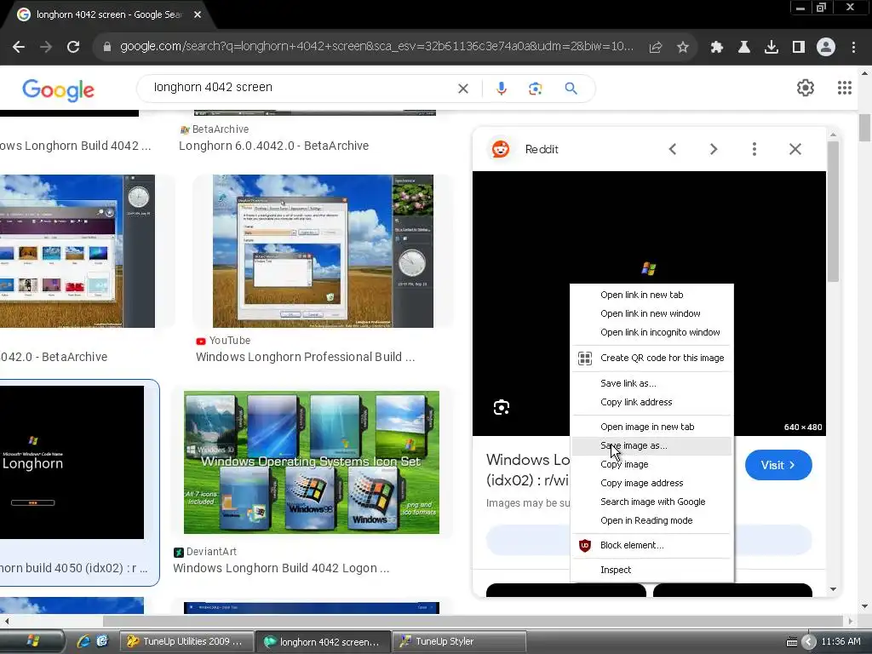Select Copy image from context menu

651,464
